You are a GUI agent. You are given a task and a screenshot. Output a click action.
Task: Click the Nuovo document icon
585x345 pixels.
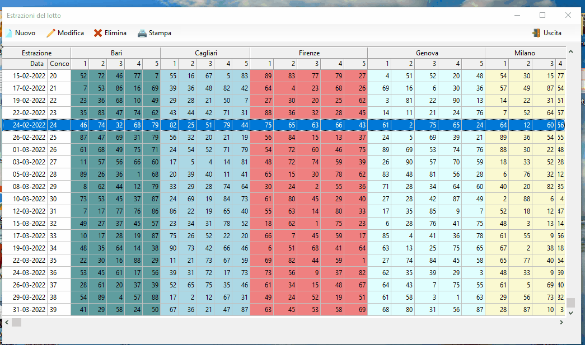coord(8,33)
